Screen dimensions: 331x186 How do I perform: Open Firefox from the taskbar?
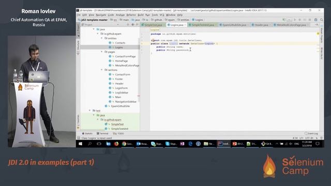[116, 144]
